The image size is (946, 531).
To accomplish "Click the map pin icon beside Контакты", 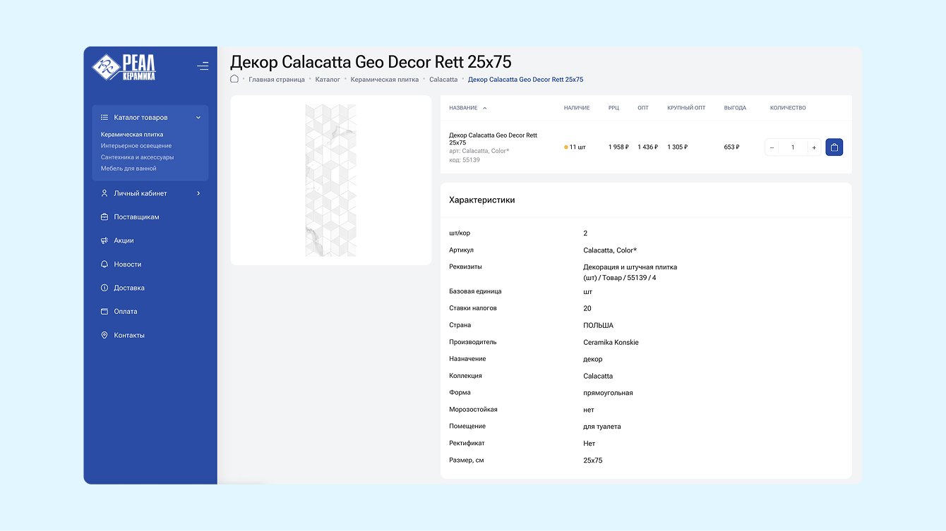I will pos(104,335).
